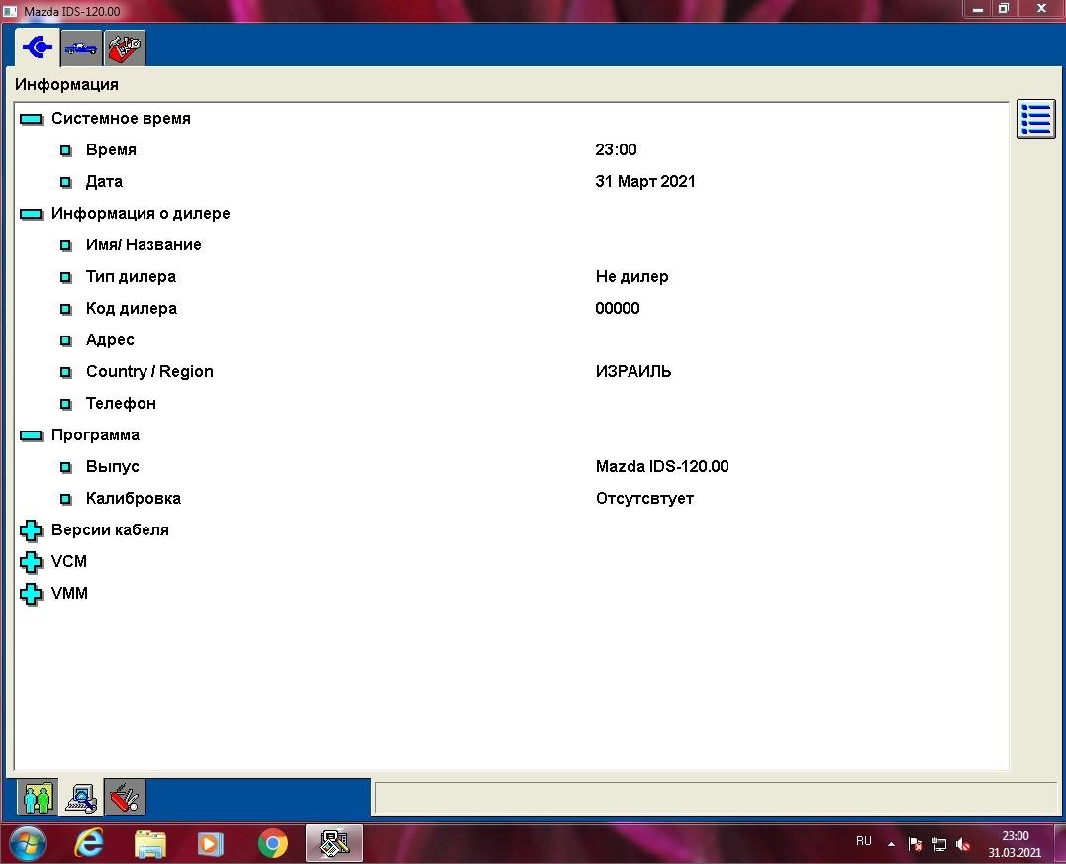
Task: Switch to the vehicle car tab
Action: pos(81,48)
